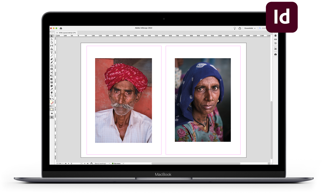Select the Gradient Feather tool
323x194 pixels.
pos(52,82)
